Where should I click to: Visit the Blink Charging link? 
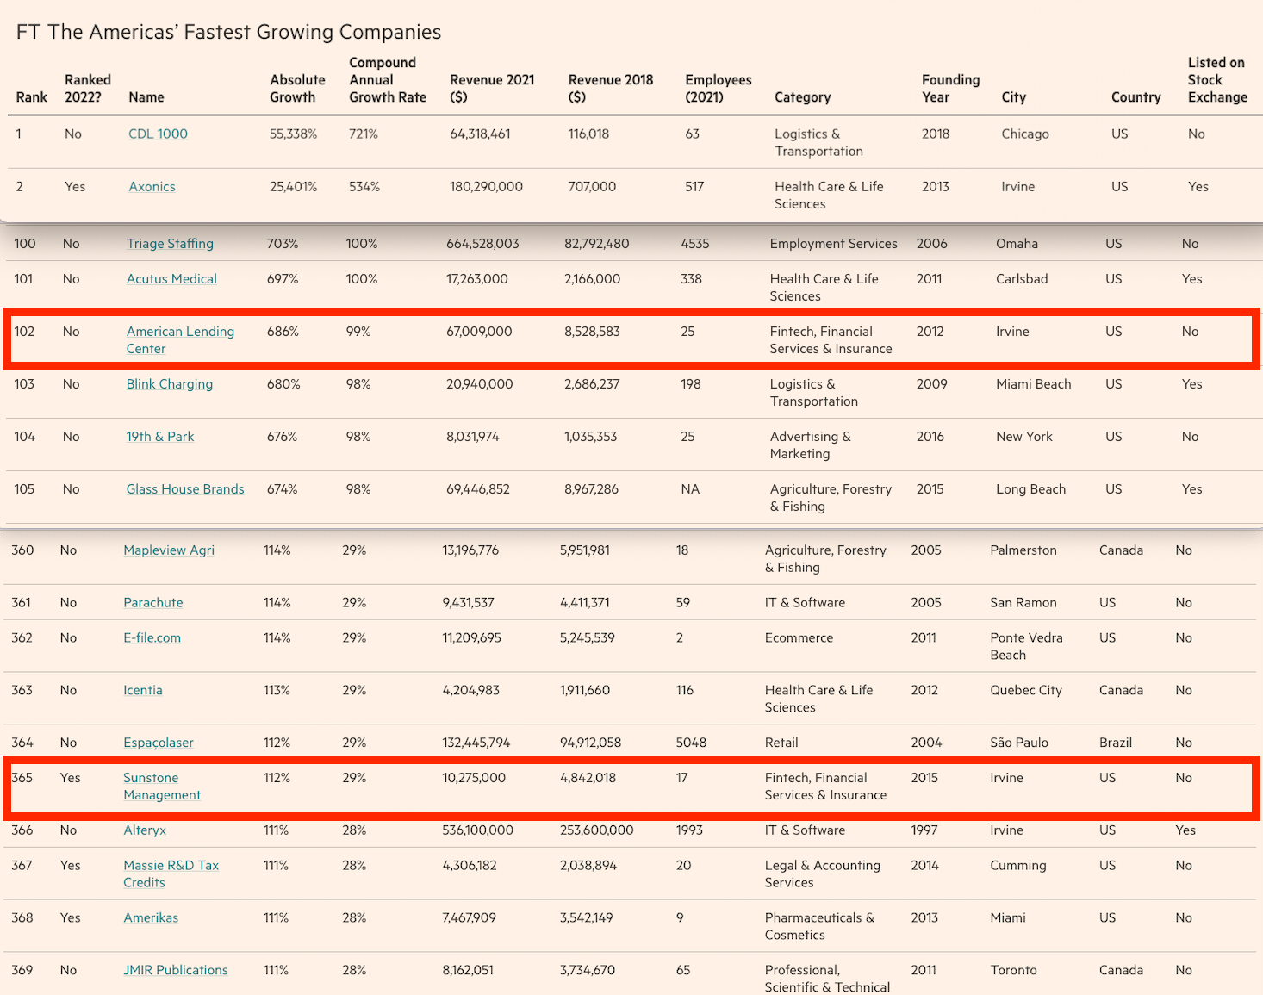[x=170, y=384]
